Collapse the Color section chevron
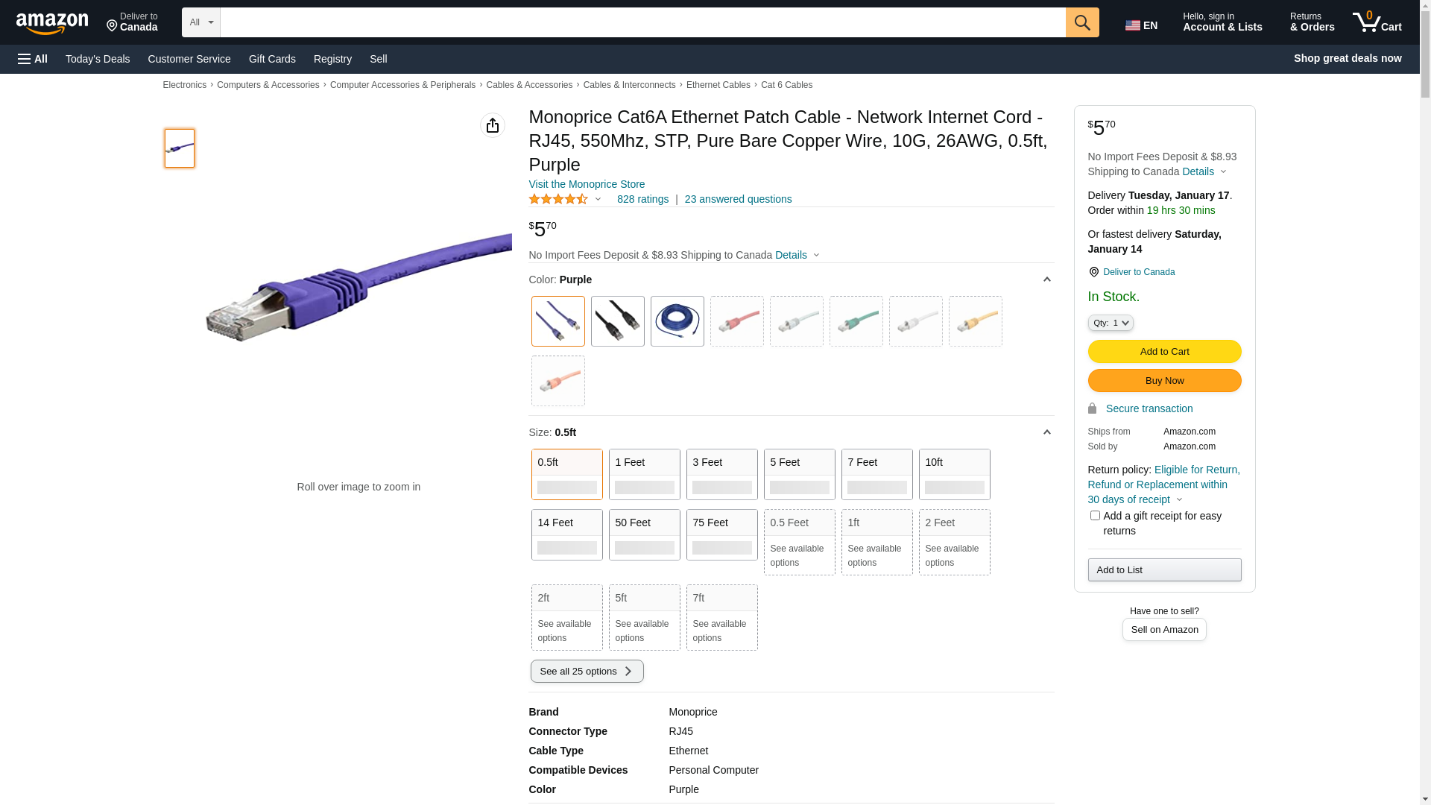Screen dimensions: 1431x805 [1046, 280]
